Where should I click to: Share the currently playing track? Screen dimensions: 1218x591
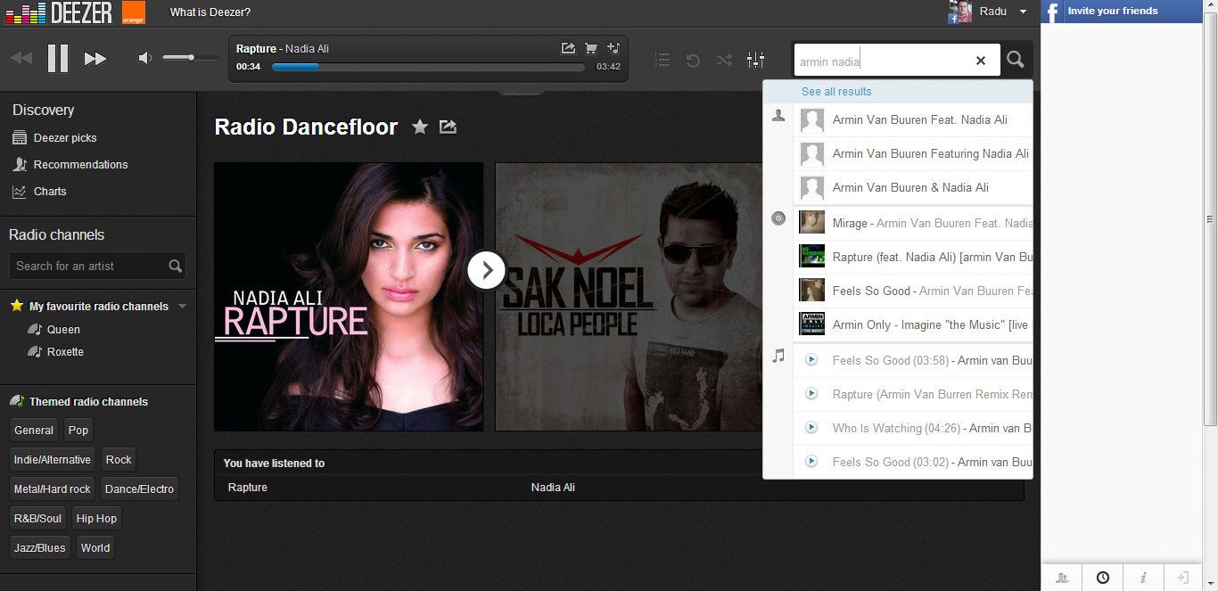[568, 48]
